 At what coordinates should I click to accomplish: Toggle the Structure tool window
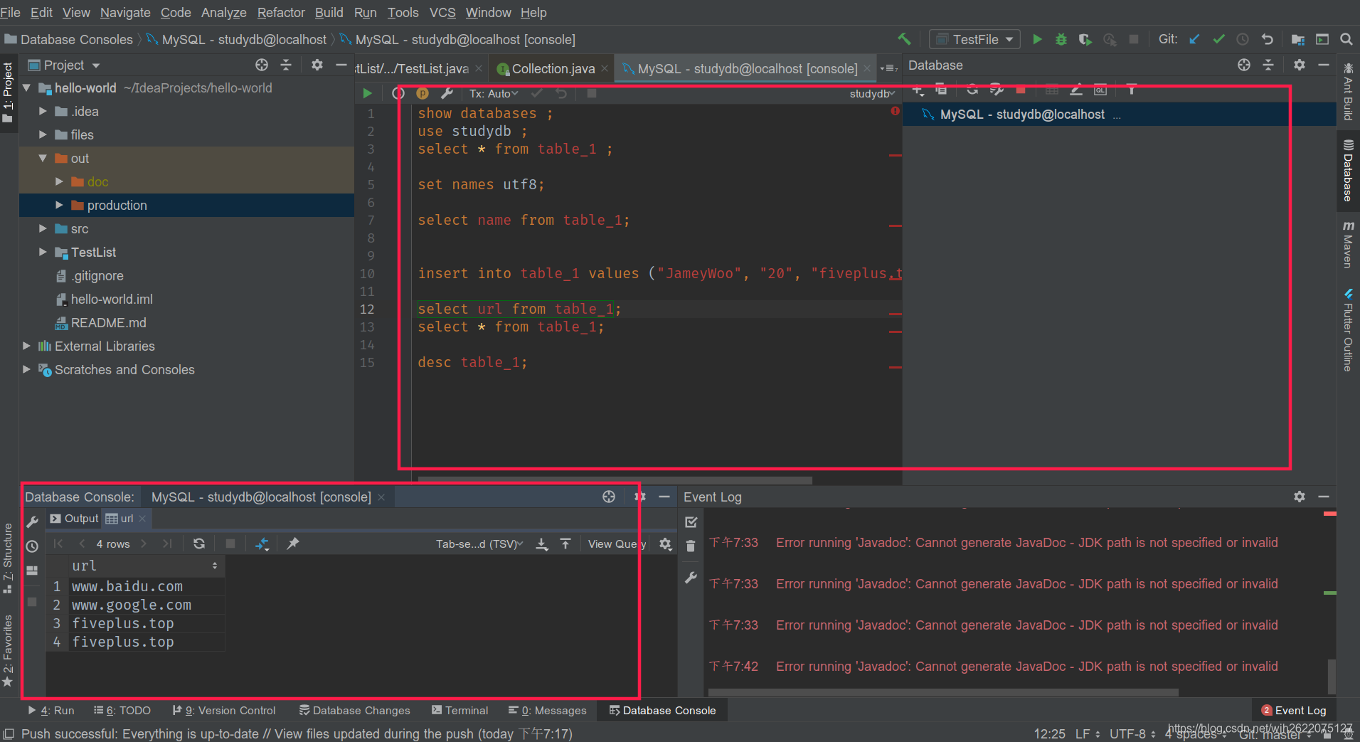click(x=8, y=558)
